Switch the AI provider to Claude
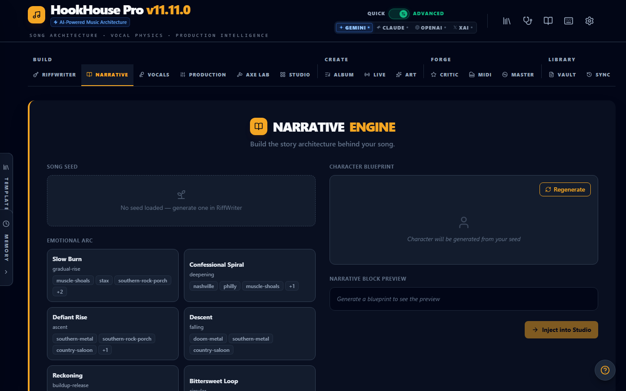 pyautogui.click(x=392, y=27)
